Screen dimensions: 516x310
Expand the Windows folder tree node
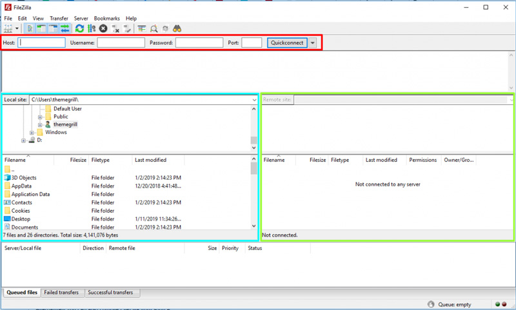[x=32, y=133]
